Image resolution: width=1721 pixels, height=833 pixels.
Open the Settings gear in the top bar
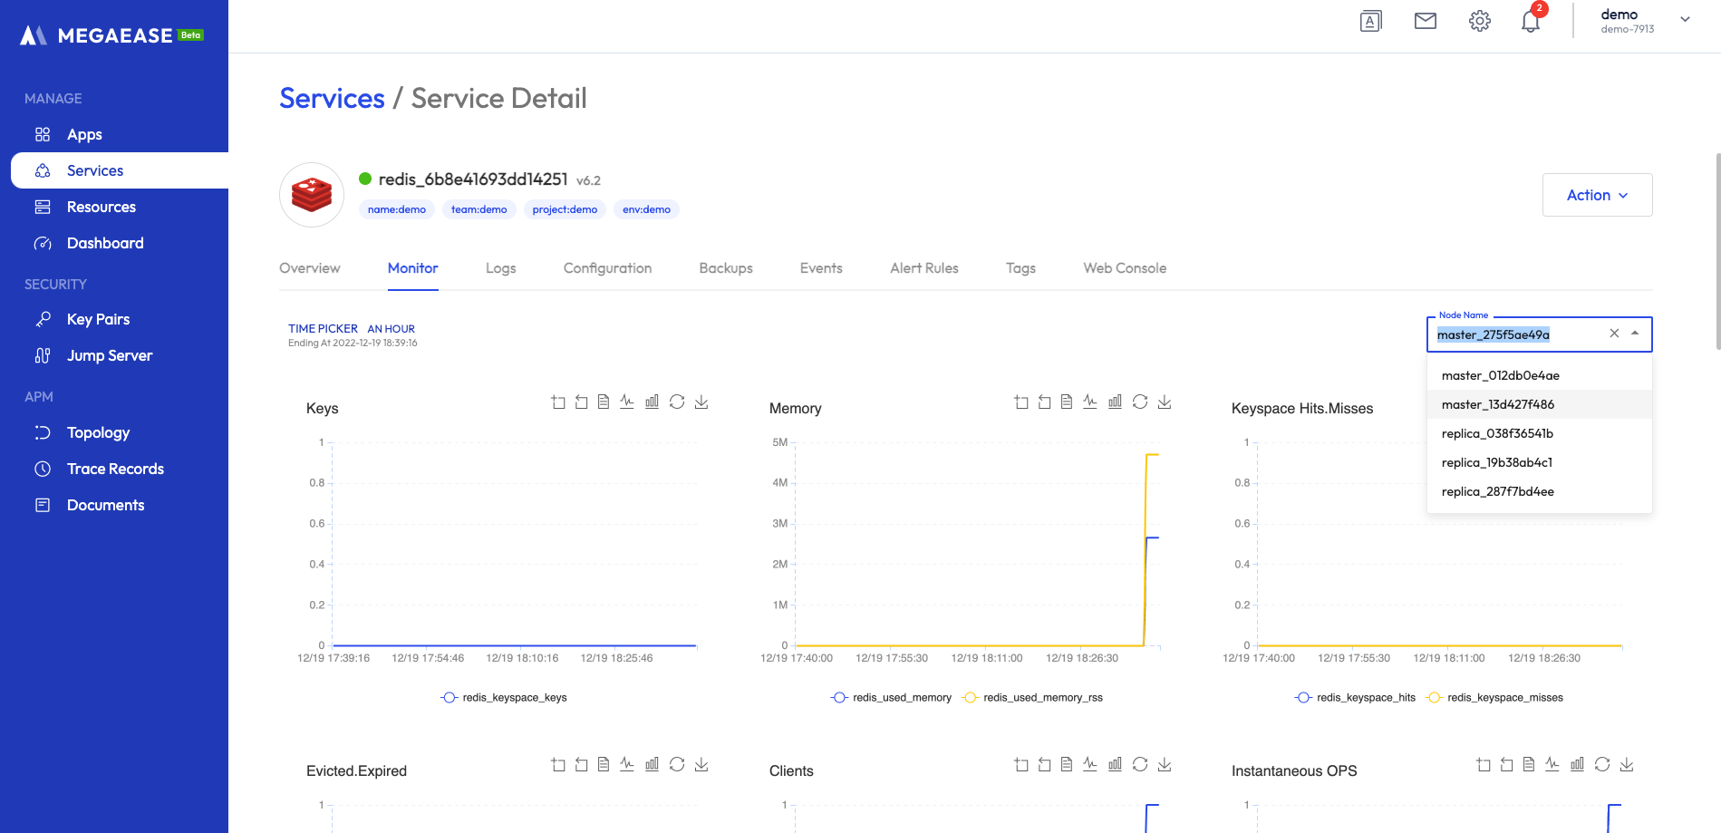pos(1480,21)
